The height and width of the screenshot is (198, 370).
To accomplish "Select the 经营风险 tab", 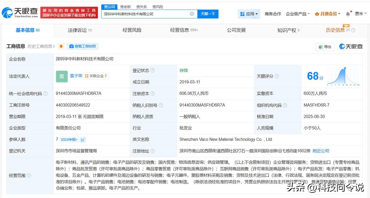I will [132, 30].
